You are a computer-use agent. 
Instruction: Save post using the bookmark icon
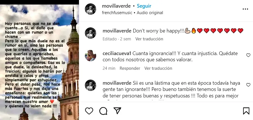coord(246,111)
